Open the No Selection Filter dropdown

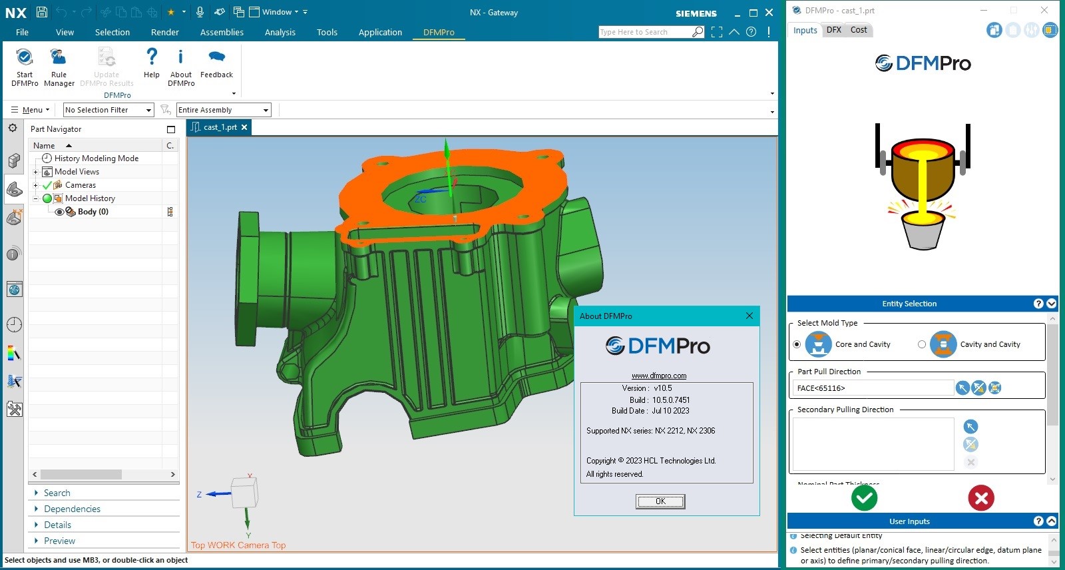click(108, 110)
